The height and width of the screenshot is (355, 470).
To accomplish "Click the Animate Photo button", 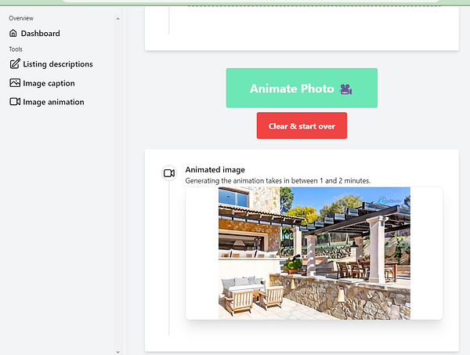I will [x=302, y=88].
